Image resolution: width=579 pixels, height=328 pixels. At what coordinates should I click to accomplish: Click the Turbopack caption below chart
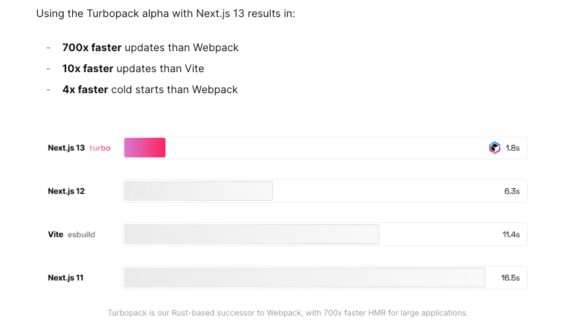[288, 313]
